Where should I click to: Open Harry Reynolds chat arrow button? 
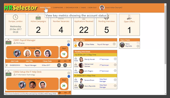click(x=138, y=46)
